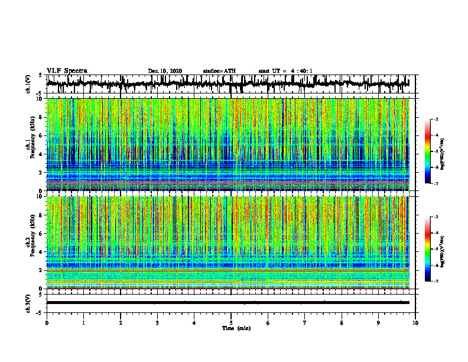The image size is (468, 362).
Task: Click time axis tick label '1'
Action: coord(83,323)
